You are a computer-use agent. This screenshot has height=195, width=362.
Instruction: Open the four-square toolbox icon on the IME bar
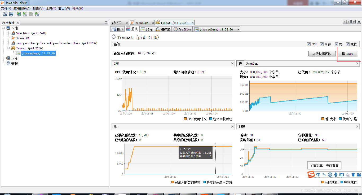tap(359, 175)
